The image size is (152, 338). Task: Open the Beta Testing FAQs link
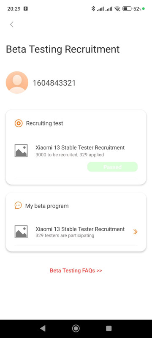[76, 270]
